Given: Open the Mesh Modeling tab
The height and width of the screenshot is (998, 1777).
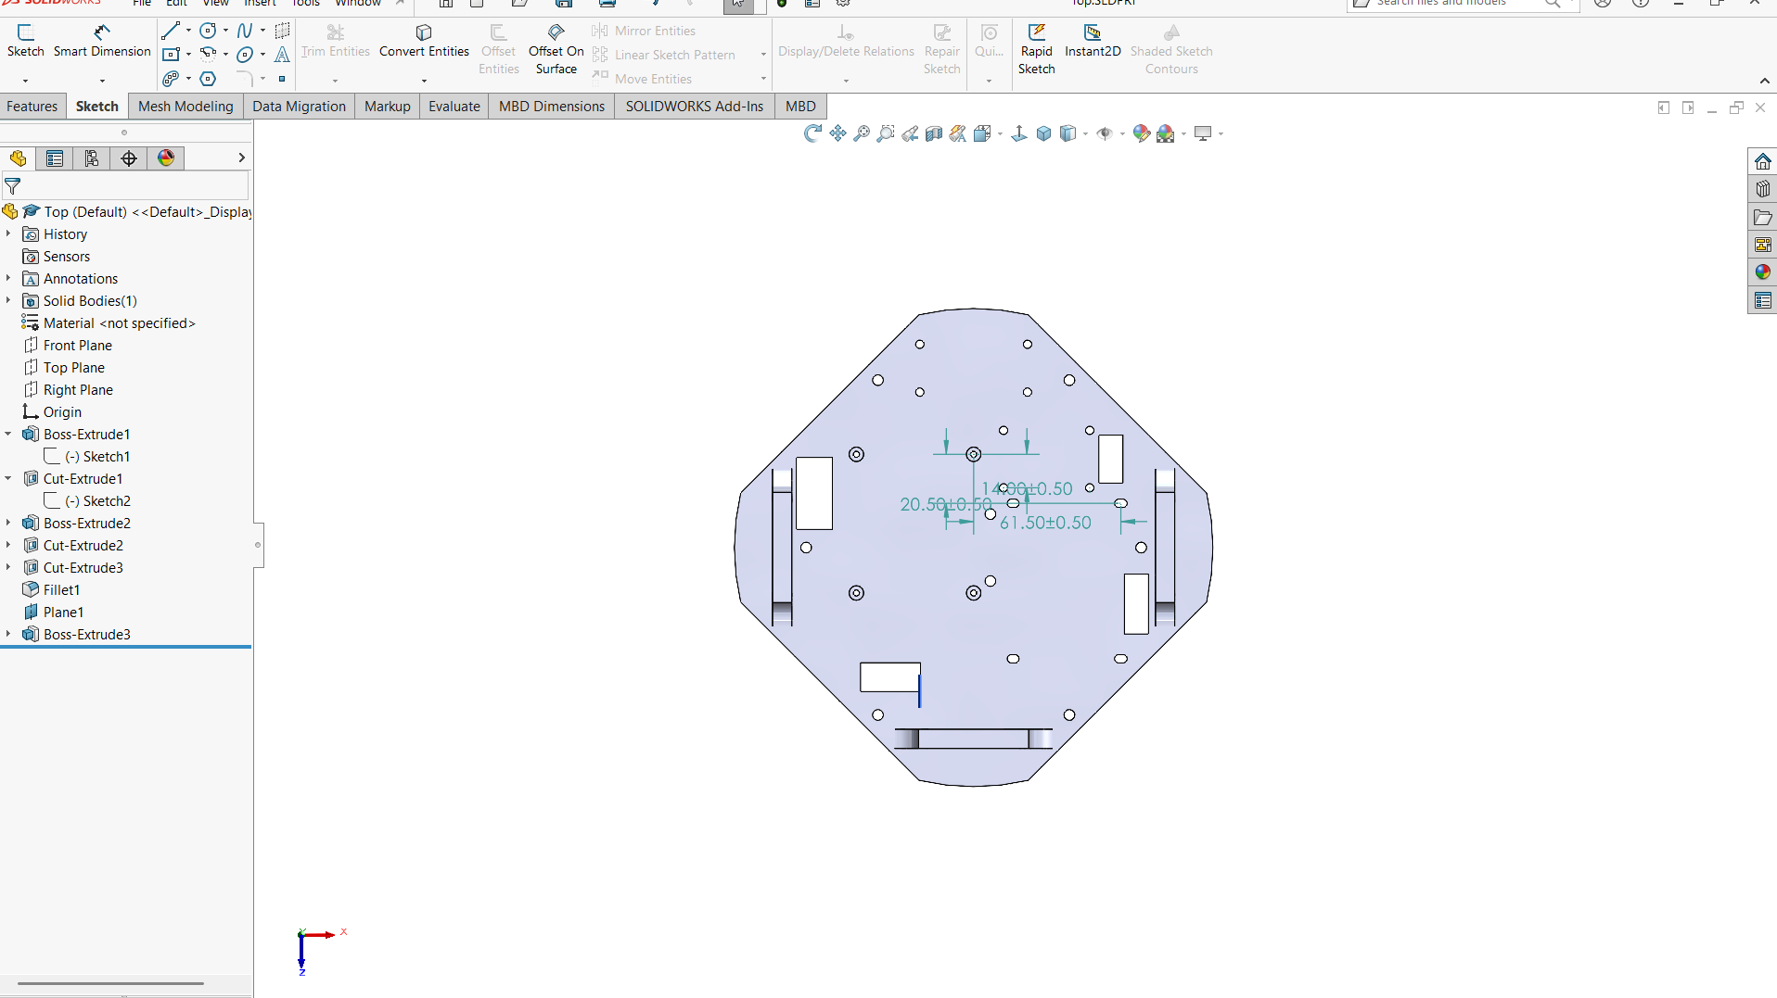Looking at the screenshot, I should coord(185,107).
